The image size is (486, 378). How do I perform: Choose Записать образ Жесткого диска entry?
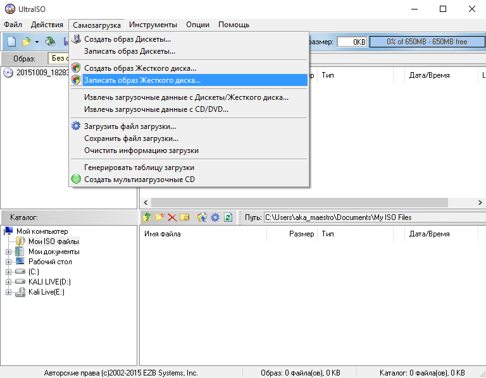189,80
